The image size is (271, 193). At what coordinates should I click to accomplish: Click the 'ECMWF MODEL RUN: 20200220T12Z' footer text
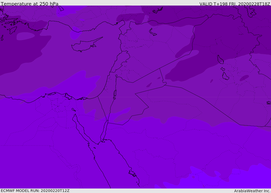pos(35,191)
